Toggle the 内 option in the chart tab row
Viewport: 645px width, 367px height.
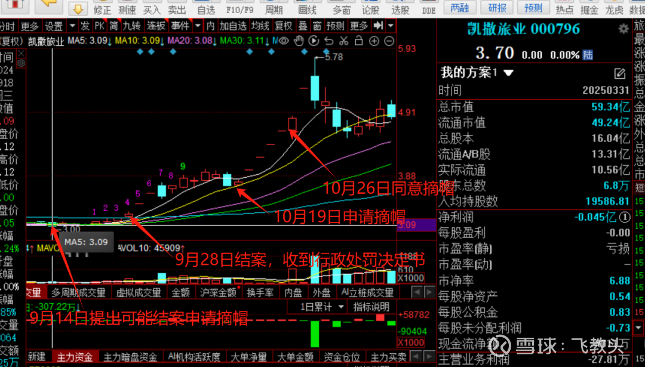(x=211, y=26)
